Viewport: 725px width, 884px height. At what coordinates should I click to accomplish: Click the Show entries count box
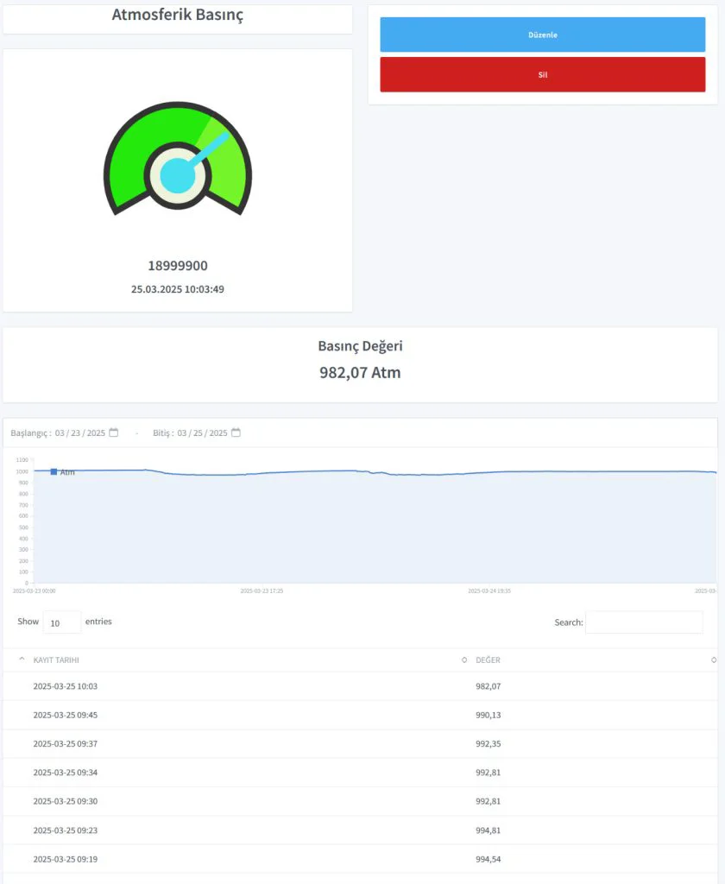point(61,622)
